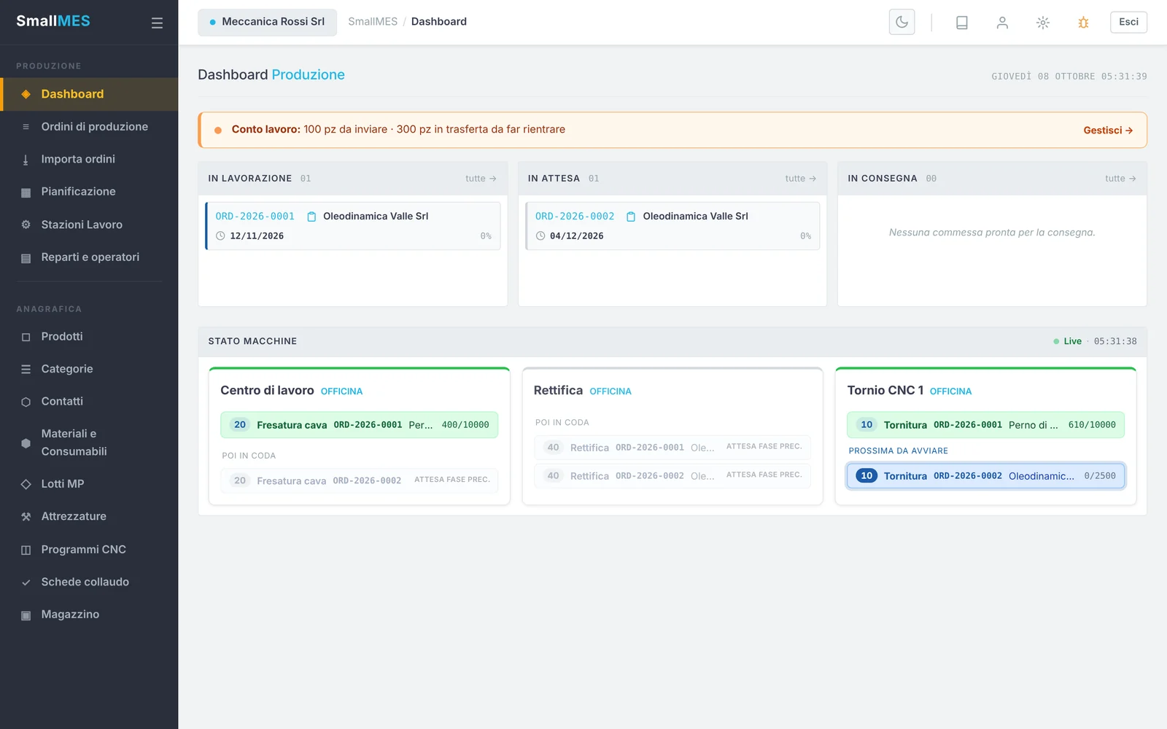Click the Lotti MP diamond icon
Viewport: 1167px width, 729px height.
[x=26, y=484]
